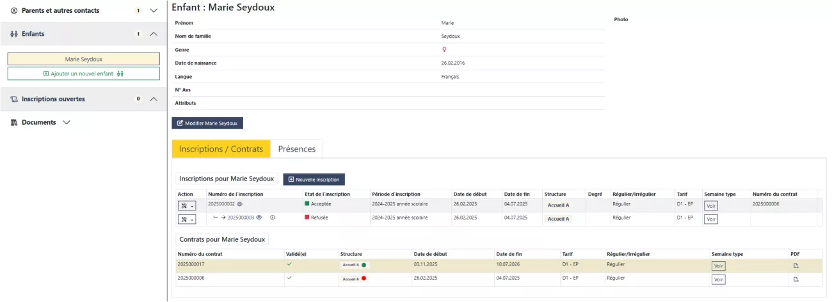Screen dimensions: 832x302
Task: Click the Enfants section icon
Action: coord(14,34)
